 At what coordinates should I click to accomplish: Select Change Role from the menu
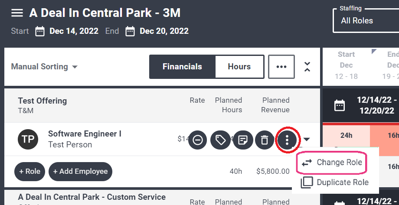coord(332,162)
